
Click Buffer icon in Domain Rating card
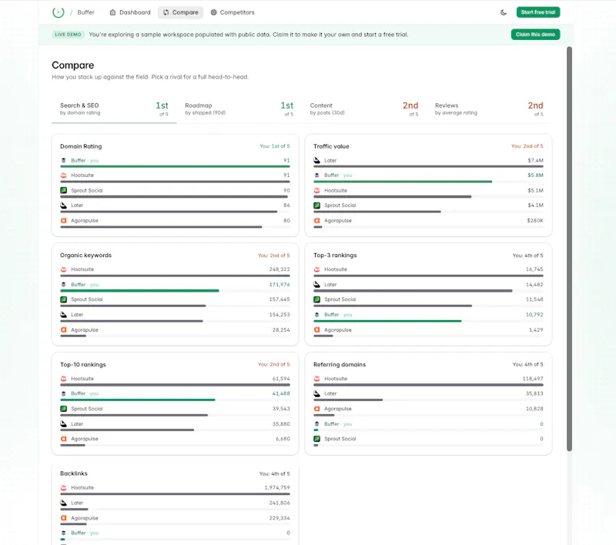[x=63, y=160]
